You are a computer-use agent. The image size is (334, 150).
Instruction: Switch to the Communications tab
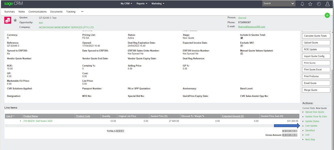coord(37,12)
